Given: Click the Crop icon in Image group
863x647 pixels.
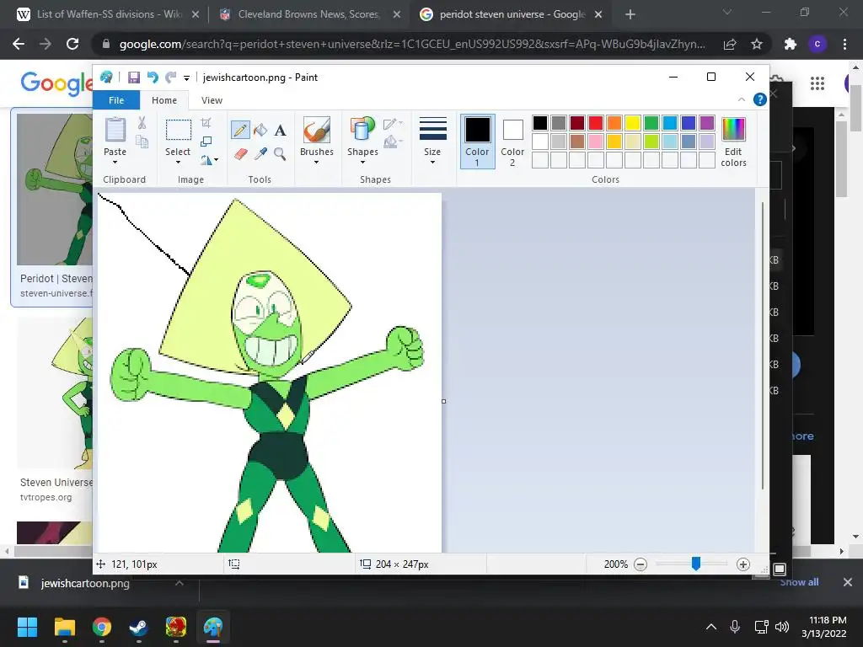Looking at the screenshot, I should pos(206,123).
